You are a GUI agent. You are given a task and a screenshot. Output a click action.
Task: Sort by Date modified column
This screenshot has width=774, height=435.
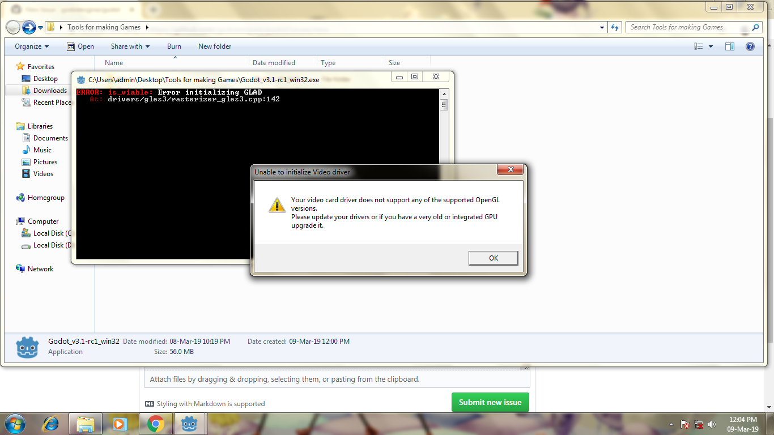274,63
